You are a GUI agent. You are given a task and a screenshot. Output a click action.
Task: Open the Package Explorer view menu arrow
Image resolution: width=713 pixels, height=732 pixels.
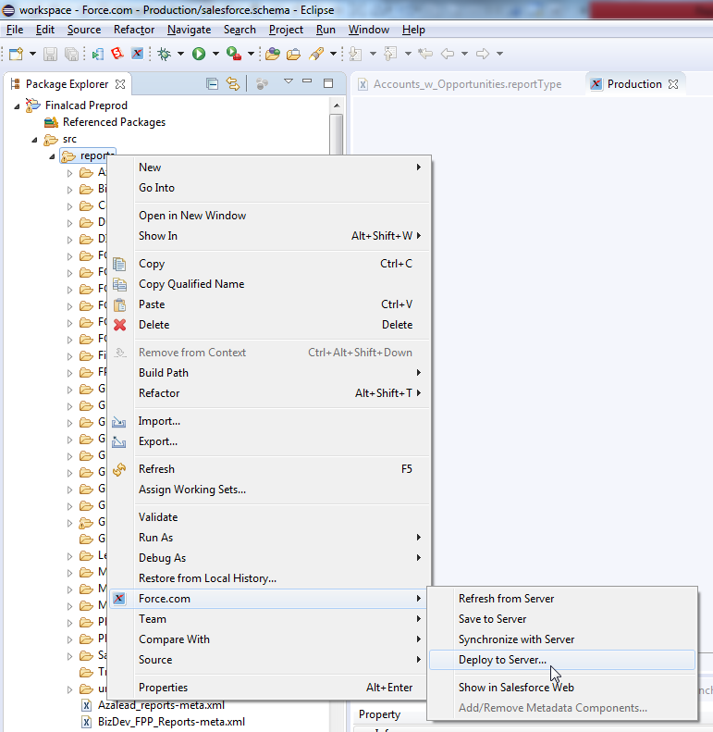pyautogui.click(x=288, y=83)
